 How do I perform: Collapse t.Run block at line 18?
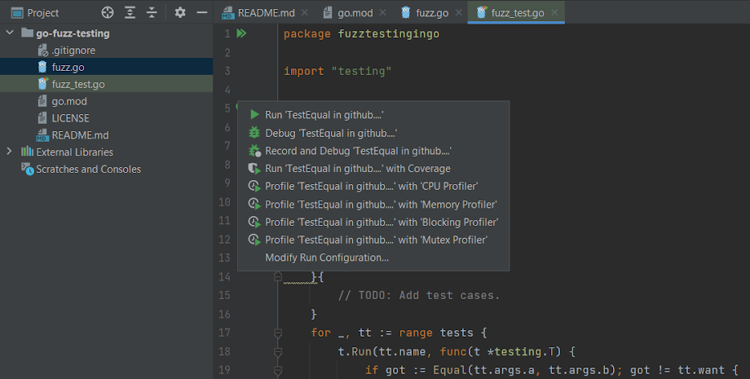(x=278, y=352)
